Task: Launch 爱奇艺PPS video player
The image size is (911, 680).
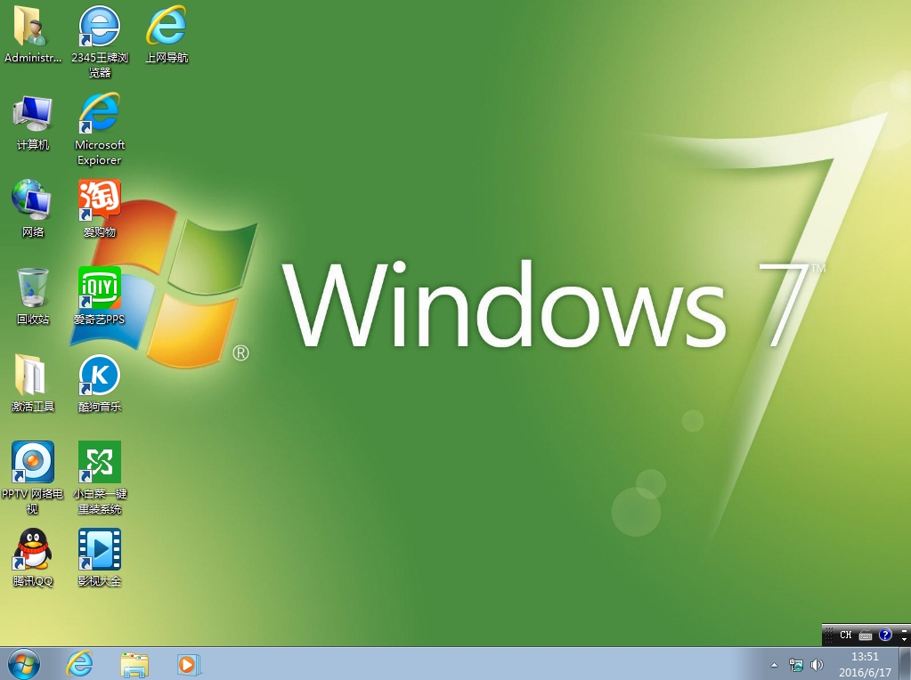Action: (98, 287)
